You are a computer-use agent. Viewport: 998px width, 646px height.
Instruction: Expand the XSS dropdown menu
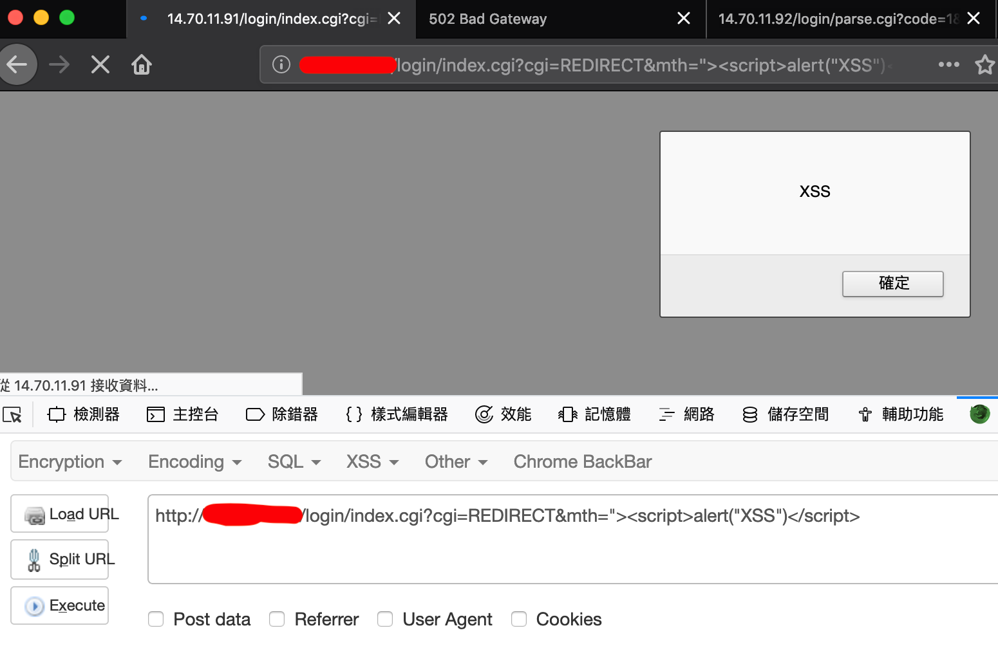(373, 462)
